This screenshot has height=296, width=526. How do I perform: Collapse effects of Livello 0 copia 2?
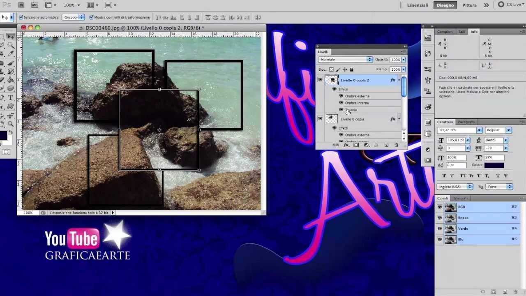[x=399, y=80]
